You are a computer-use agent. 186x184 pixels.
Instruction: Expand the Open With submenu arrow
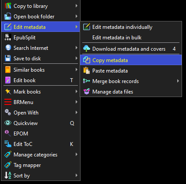point(77,112)
